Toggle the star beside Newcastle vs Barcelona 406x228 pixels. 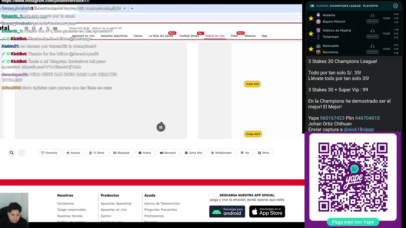coord(311,49)
